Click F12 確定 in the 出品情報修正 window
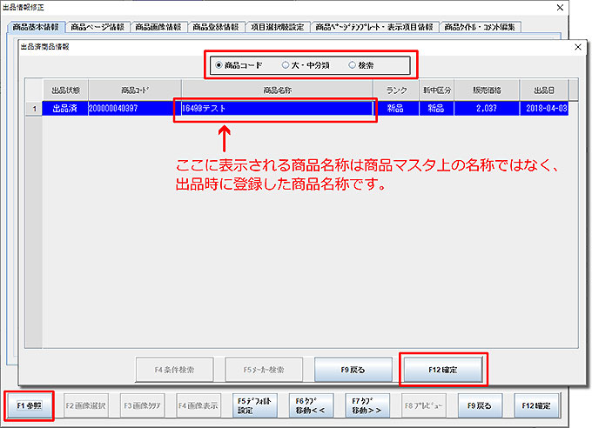The height and width of the screenshot is (428, 592). [x=536, y=405]
